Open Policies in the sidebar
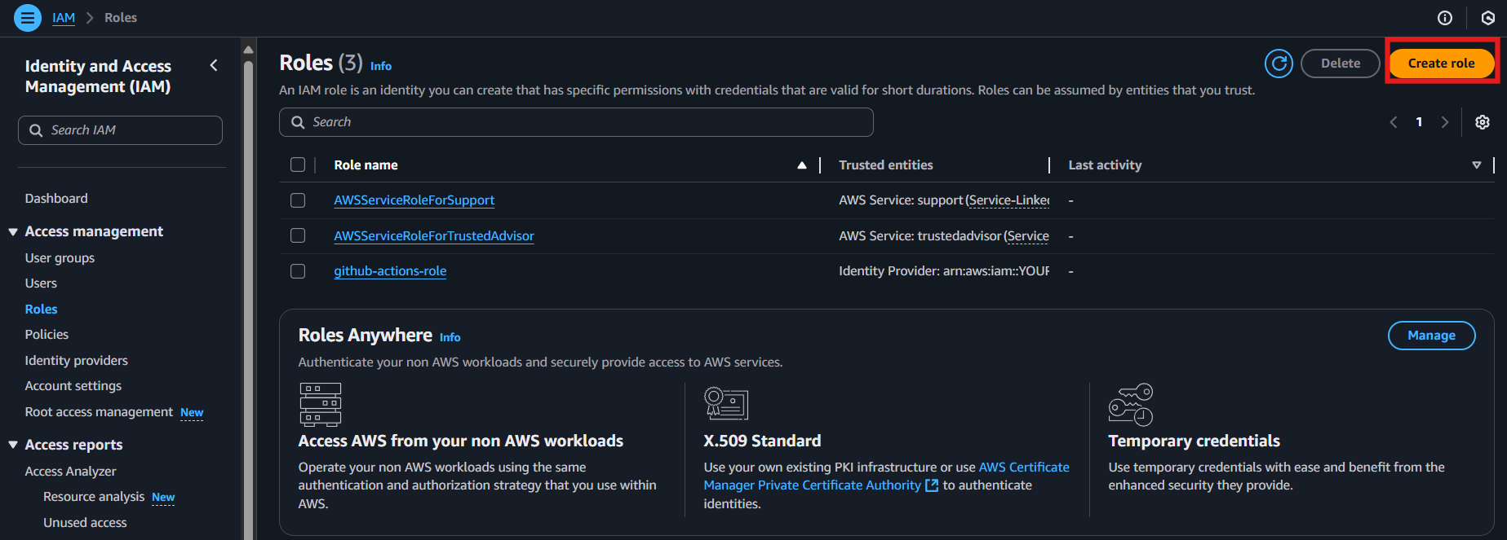 click(x=47, y=335)
